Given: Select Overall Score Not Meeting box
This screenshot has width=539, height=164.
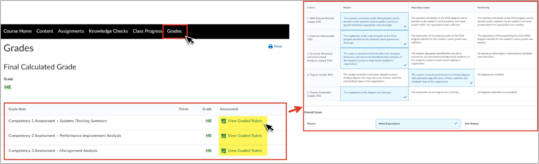Looking at the screenshot, I should point(499,124).
